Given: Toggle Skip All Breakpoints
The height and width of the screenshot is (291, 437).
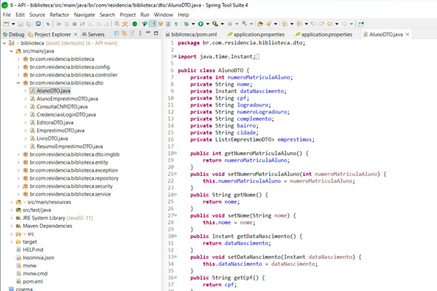Looking at the screenshot, I should 48,24.
